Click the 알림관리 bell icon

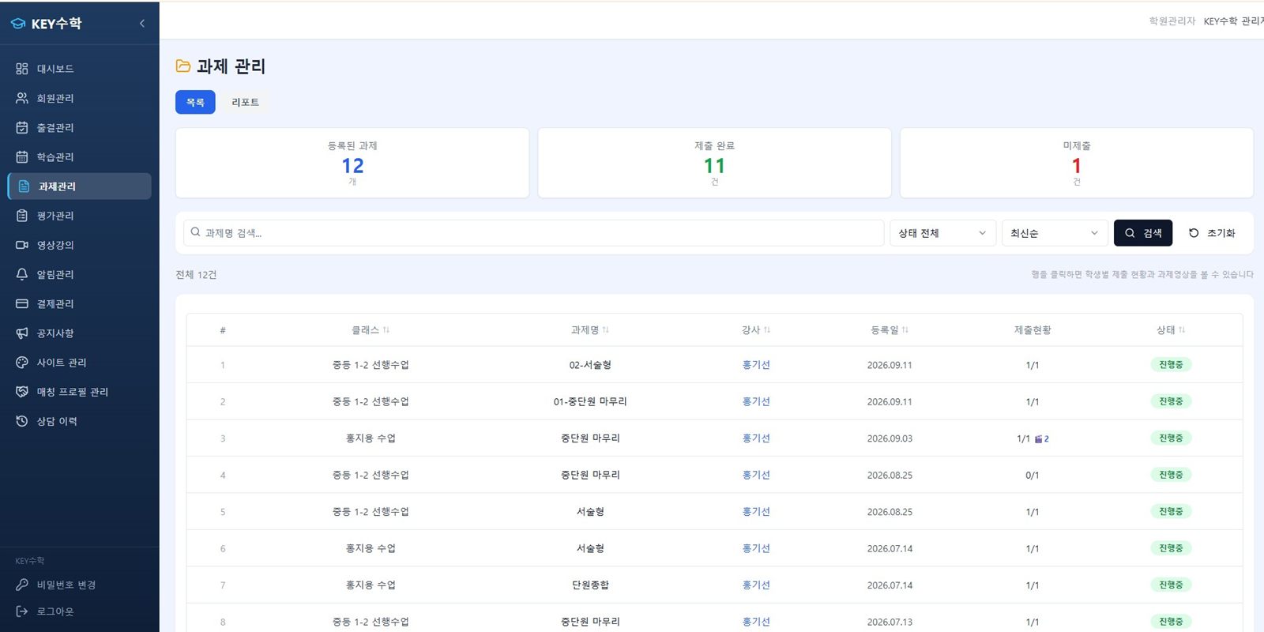(22, 274)
